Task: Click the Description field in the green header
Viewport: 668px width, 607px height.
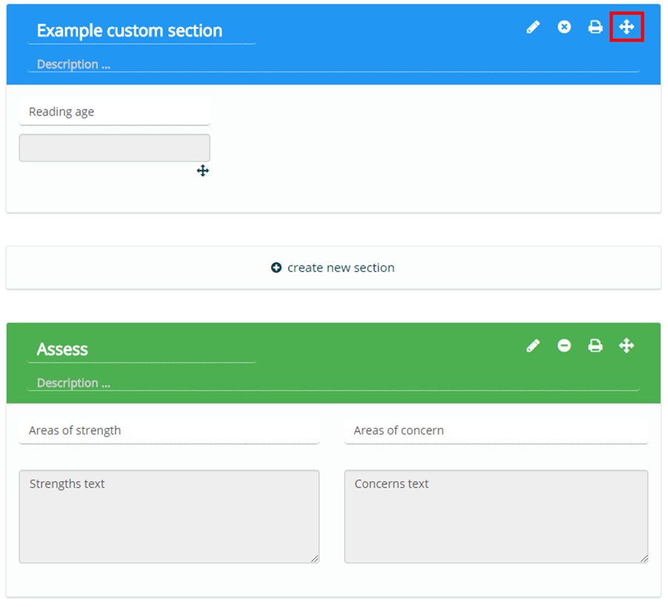Action: [x=333, y=383]
